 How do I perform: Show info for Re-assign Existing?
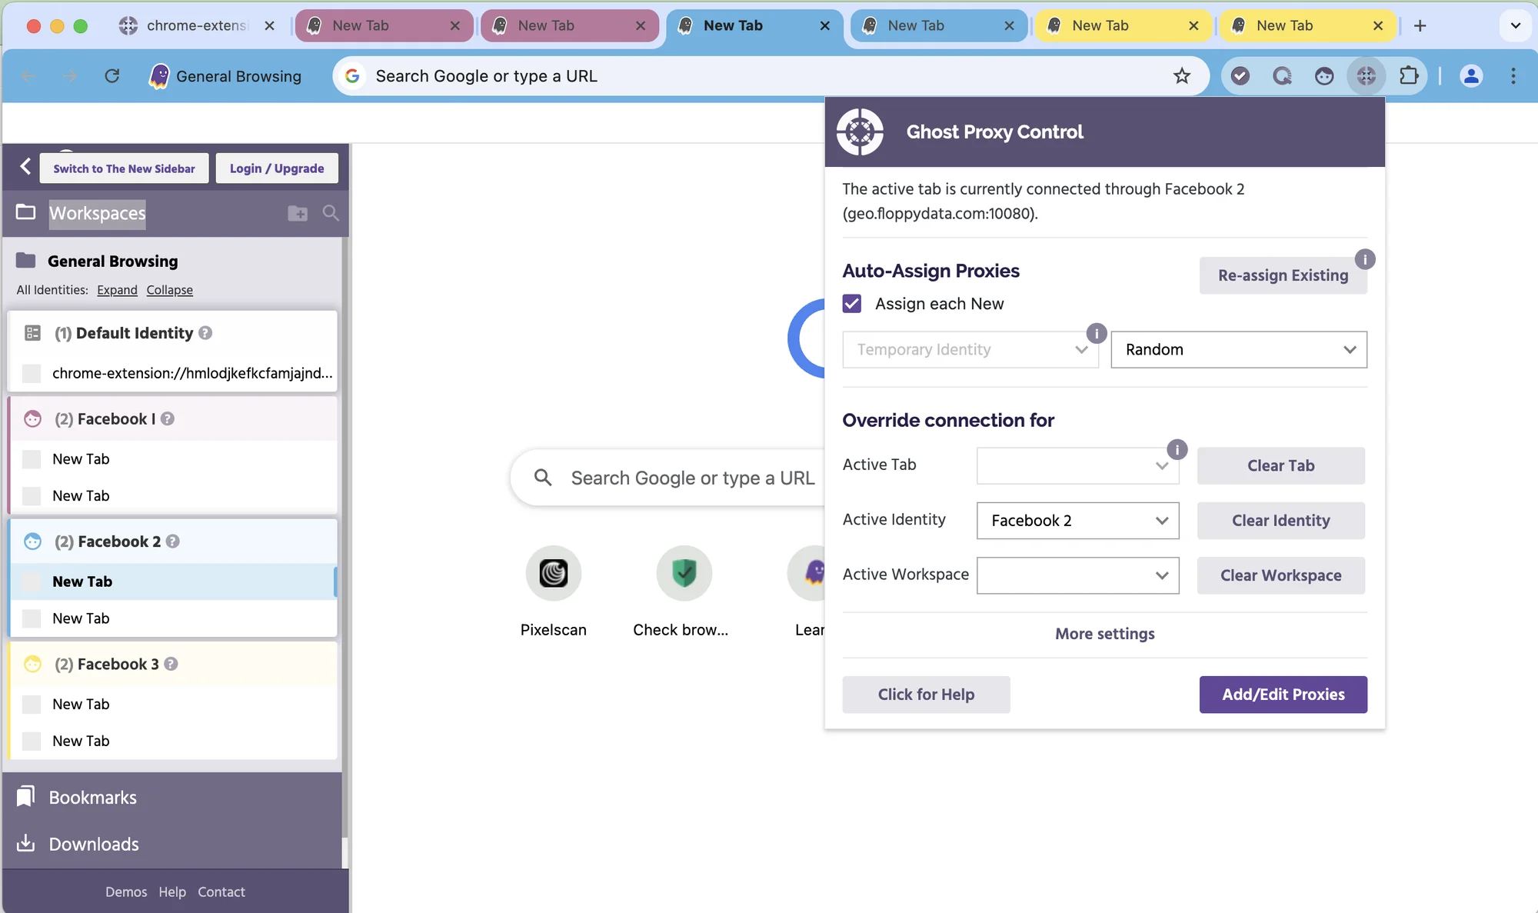1365,259
